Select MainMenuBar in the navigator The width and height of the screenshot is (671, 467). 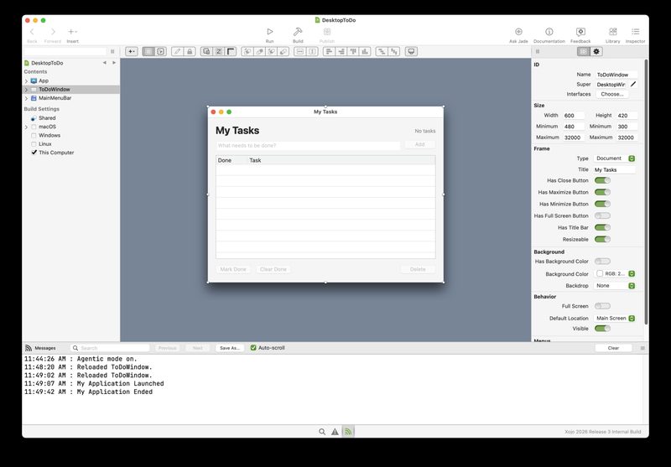(55, 98)
